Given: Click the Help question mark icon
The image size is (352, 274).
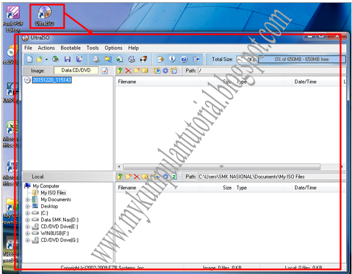Looking at the screenshot, I should click(x=184, y=59).
